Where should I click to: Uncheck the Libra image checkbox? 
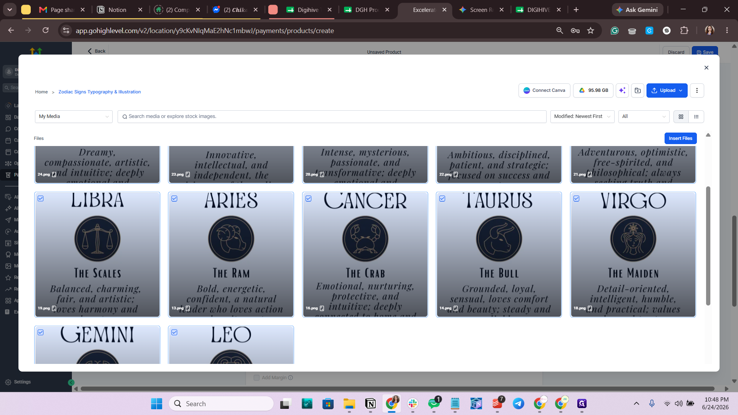click(x=41, y=199)
